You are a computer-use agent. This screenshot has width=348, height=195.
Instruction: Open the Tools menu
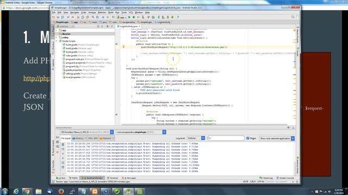(x=124, y=12)
